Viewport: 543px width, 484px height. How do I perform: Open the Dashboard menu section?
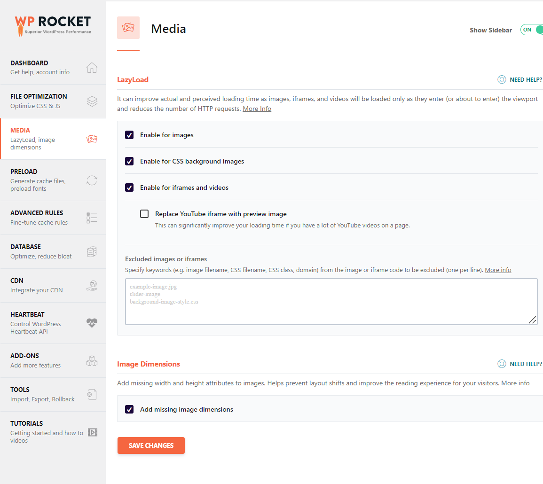point(53,68)
